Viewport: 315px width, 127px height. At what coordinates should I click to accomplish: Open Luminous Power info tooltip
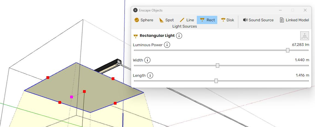[x=167, y=45]
